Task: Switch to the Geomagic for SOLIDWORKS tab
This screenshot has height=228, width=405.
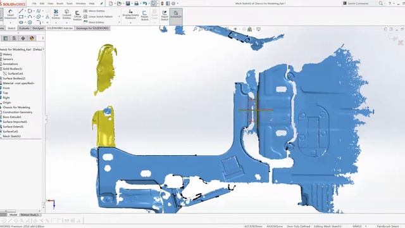Action: click(92, 28)
